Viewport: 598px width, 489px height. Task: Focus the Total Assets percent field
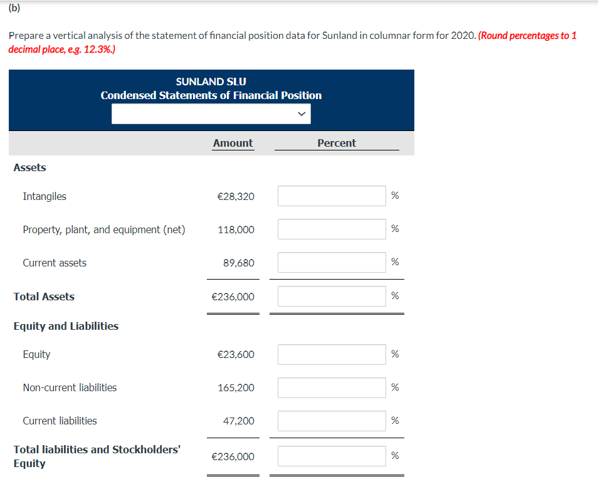point(332,297)
